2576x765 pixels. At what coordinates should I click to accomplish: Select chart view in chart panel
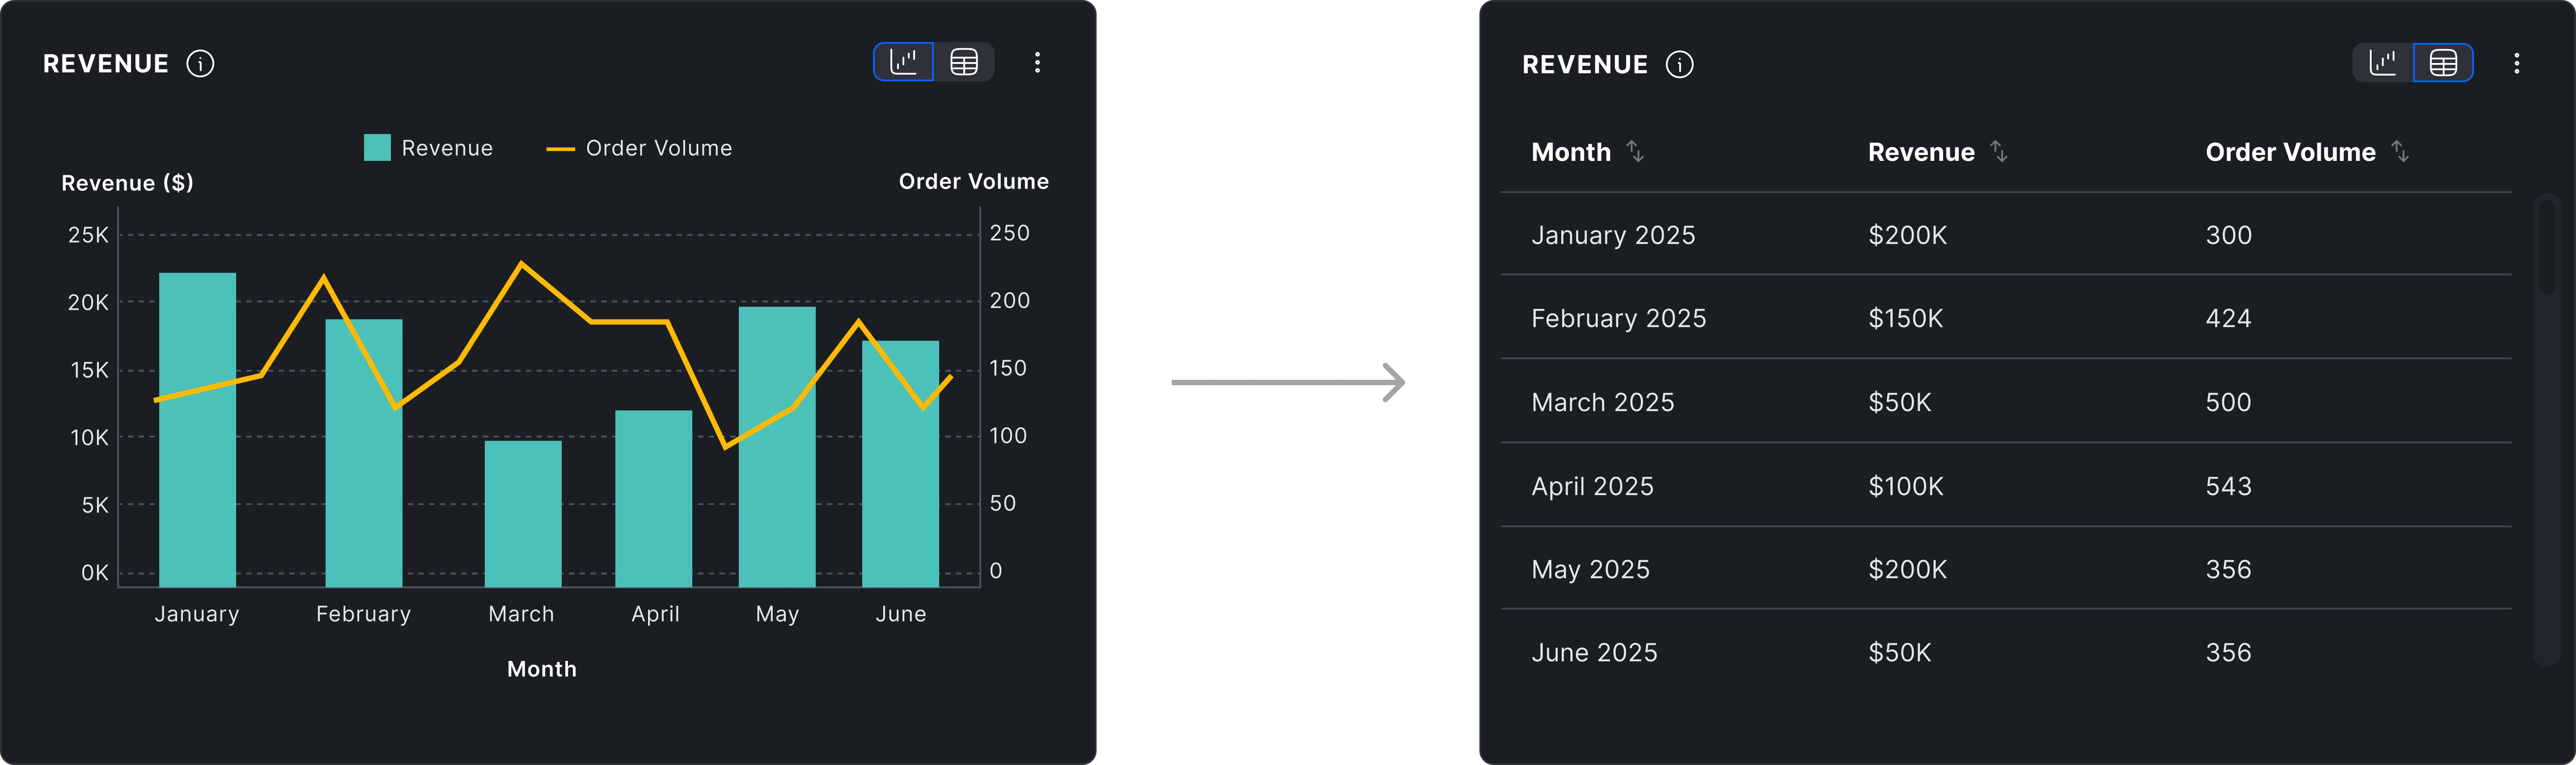point(904,63)
